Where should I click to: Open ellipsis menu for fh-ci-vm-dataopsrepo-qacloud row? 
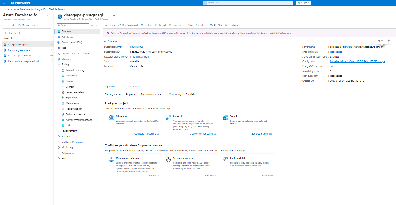[51, 61]
